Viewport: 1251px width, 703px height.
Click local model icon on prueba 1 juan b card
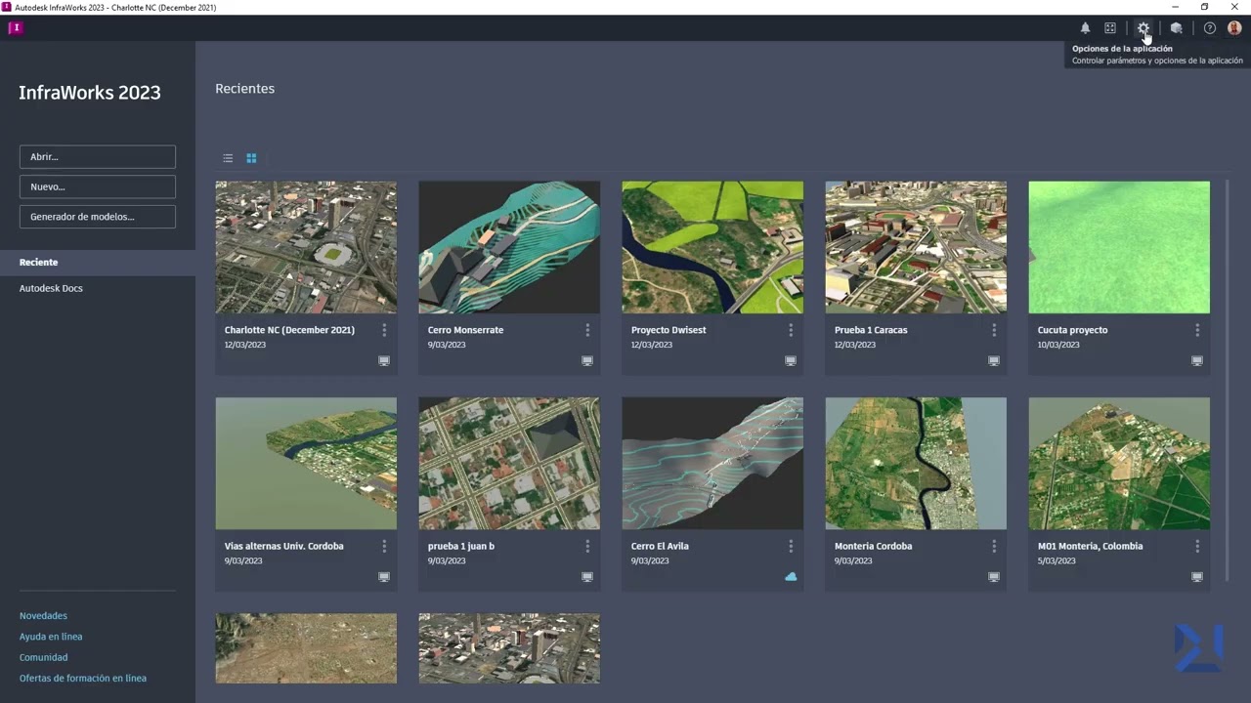coord(587,577)
